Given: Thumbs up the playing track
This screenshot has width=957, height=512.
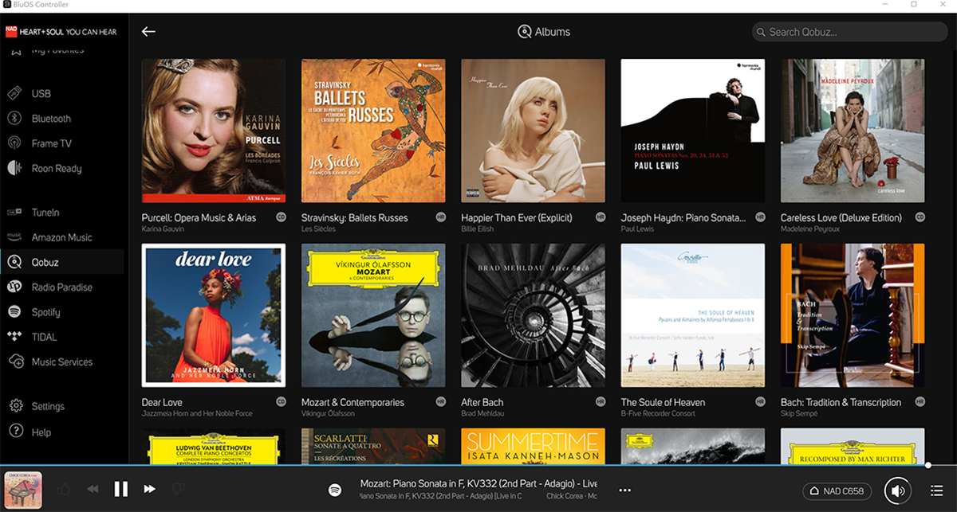Looking at the screenshot, I should click(x=64, y=489).
